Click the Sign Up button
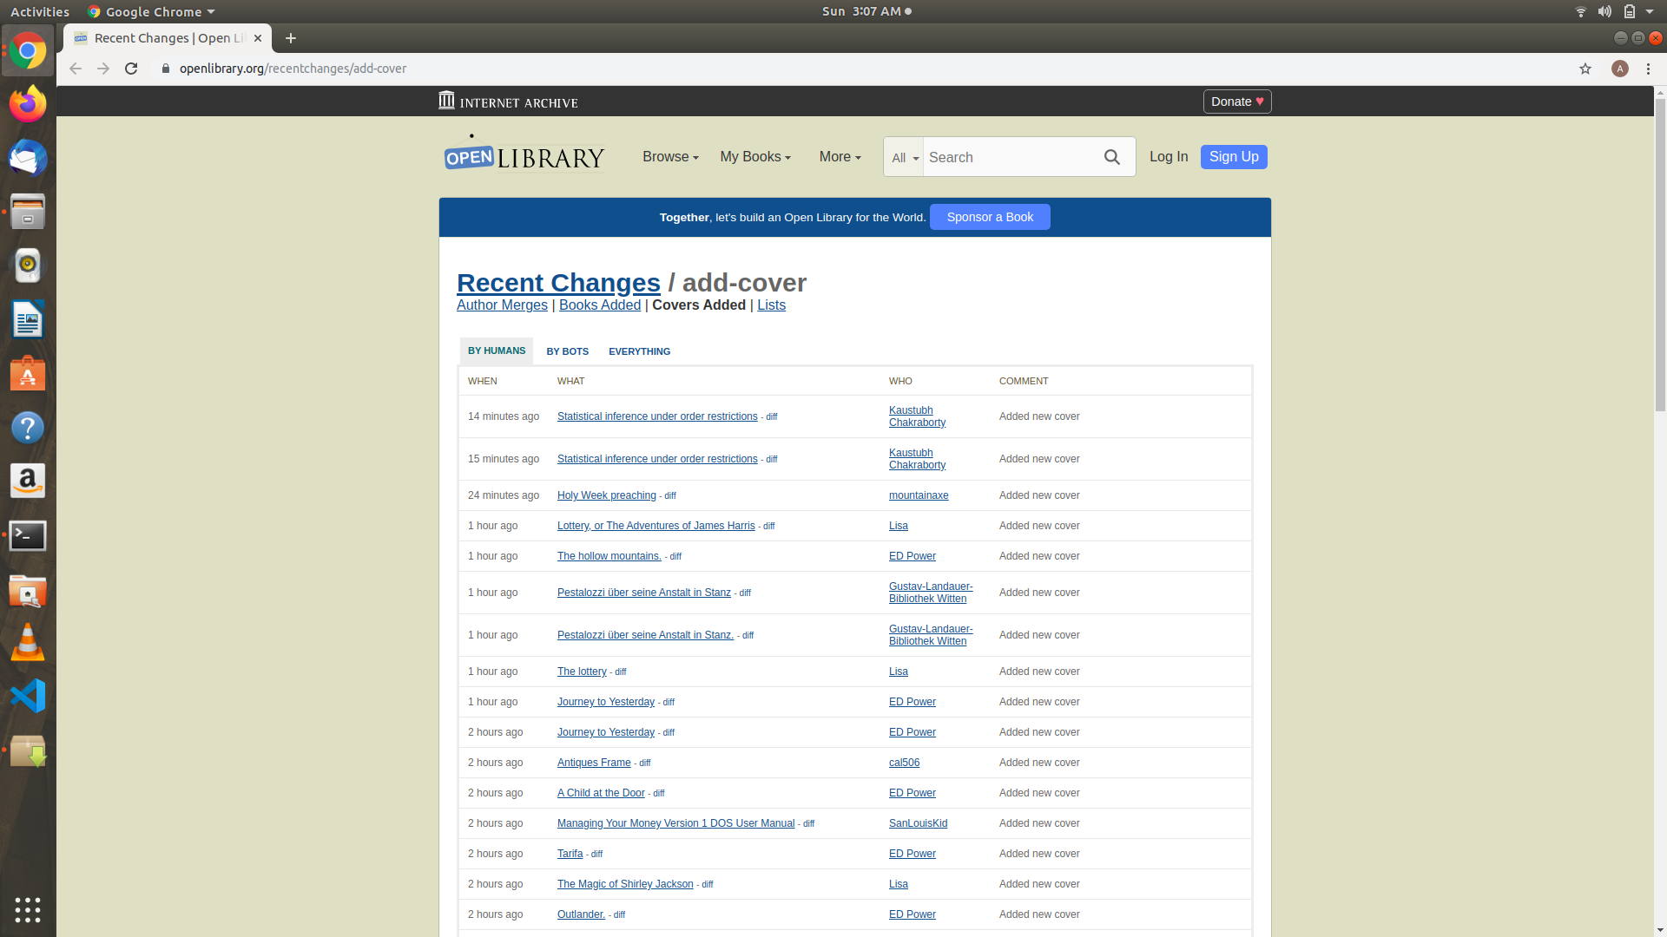 (x=1234, y=157)
